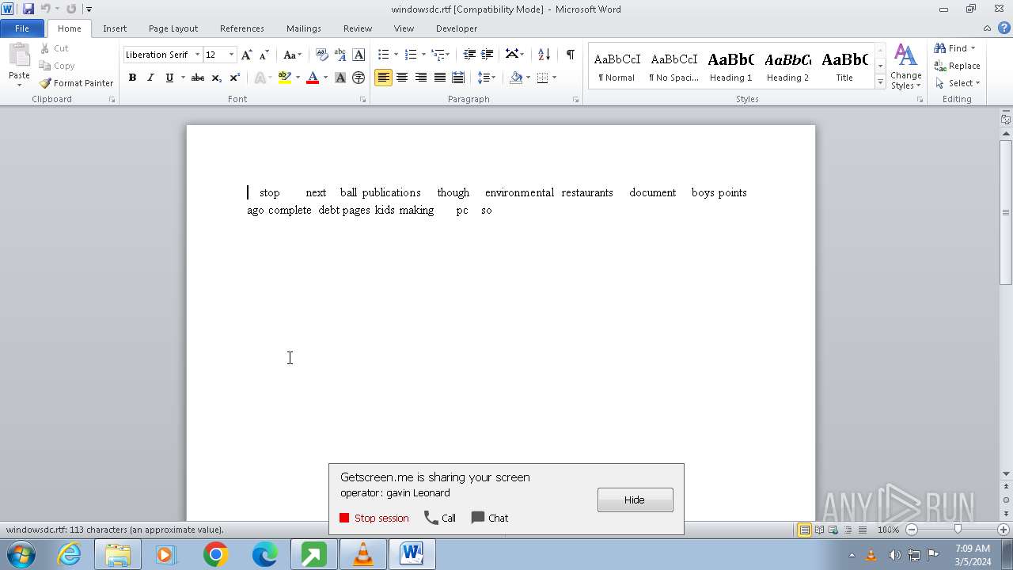This screenshot has width=1013, height=570.
Task: Click the Increase Indent icon
Action: tap(488, 55)
